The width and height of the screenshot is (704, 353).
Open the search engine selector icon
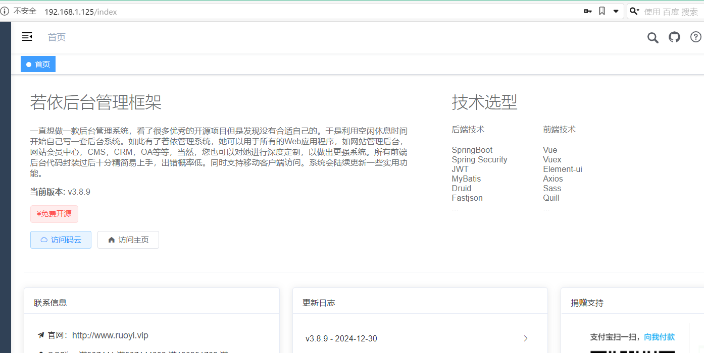click(x=634, y=11)
